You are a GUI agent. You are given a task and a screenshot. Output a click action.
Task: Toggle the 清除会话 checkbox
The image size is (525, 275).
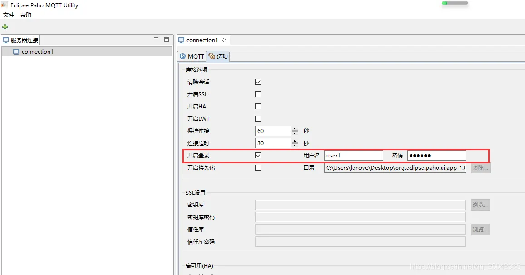[259, 82]
